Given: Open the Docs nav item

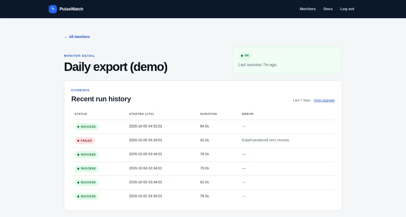Looking at the screenshot, I should click(x=328, y=9).
